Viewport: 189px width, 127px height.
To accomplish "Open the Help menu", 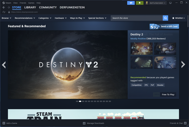I will [38, 3].
